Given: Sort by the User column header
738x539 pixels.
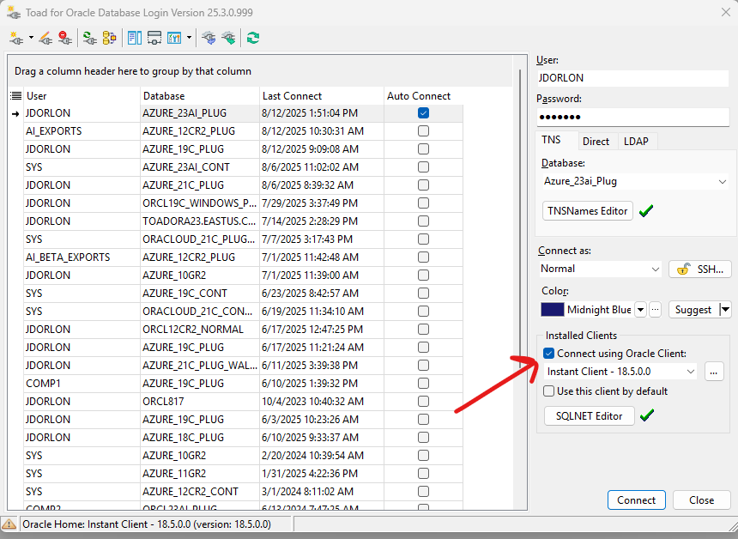Looking at the screenshot, I should [82, 96].
